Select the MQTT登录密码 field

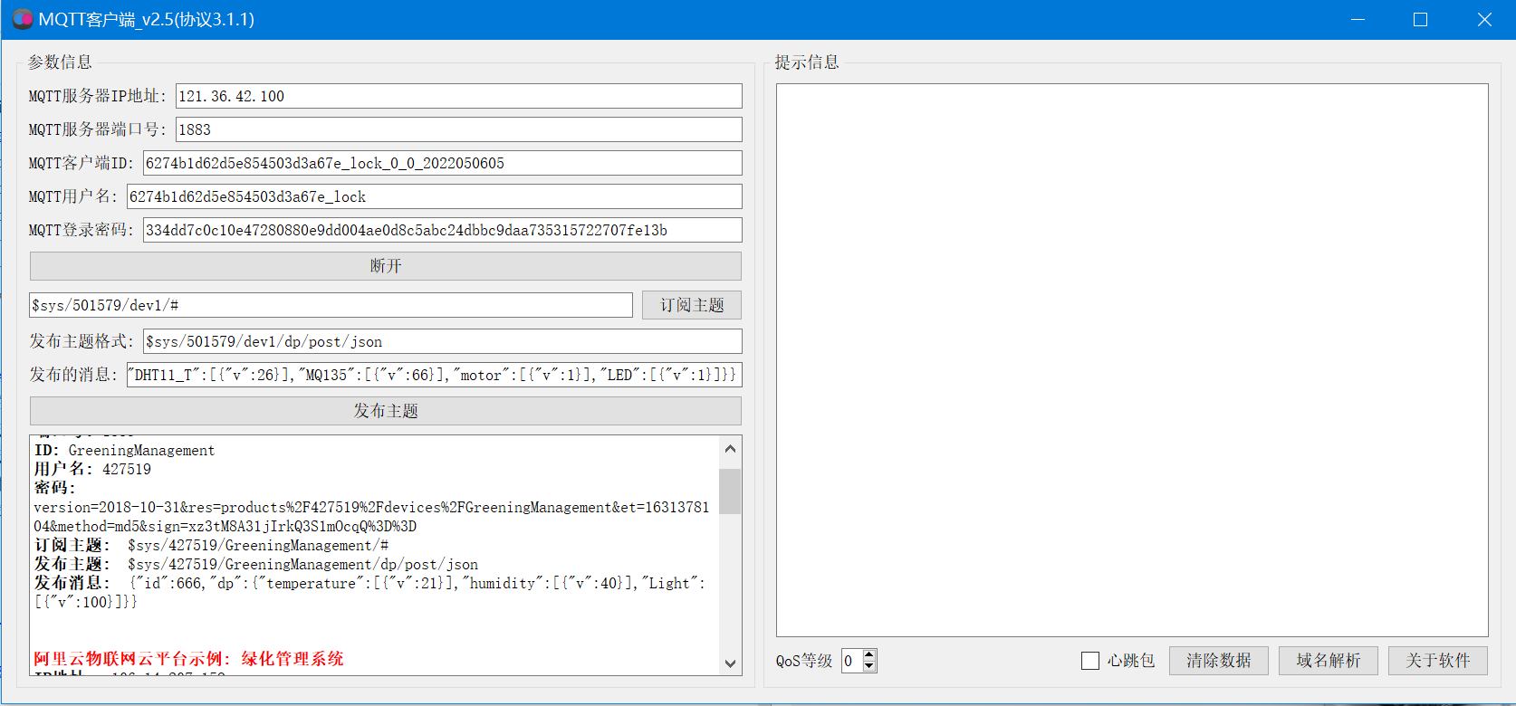(443, 230)
